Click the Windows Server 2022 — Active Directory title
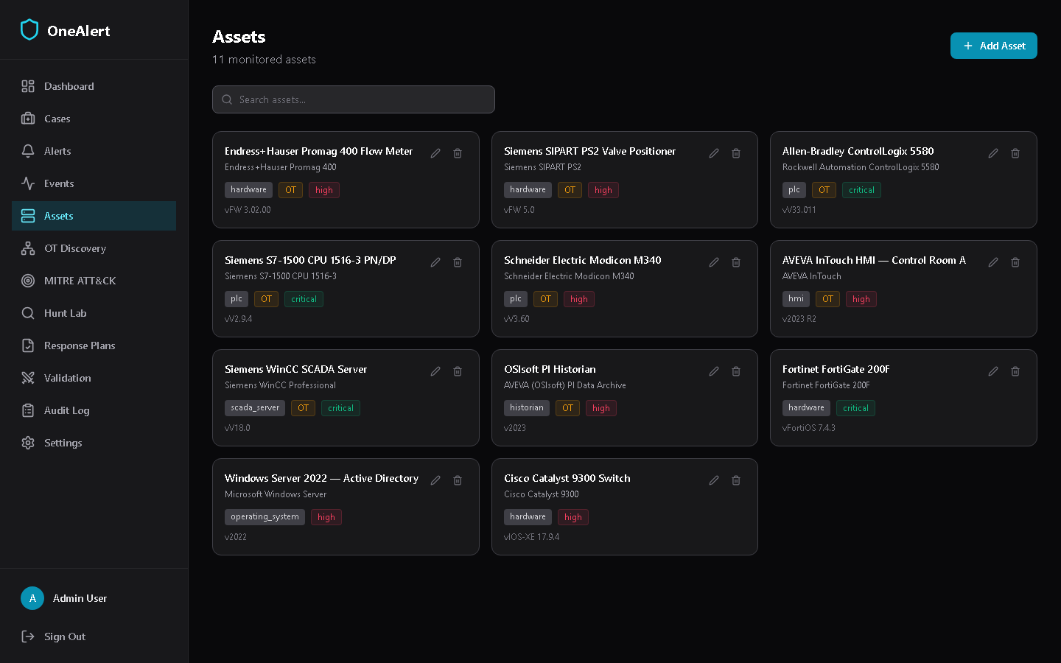1061x663 pixels. [x=321, y=478]
